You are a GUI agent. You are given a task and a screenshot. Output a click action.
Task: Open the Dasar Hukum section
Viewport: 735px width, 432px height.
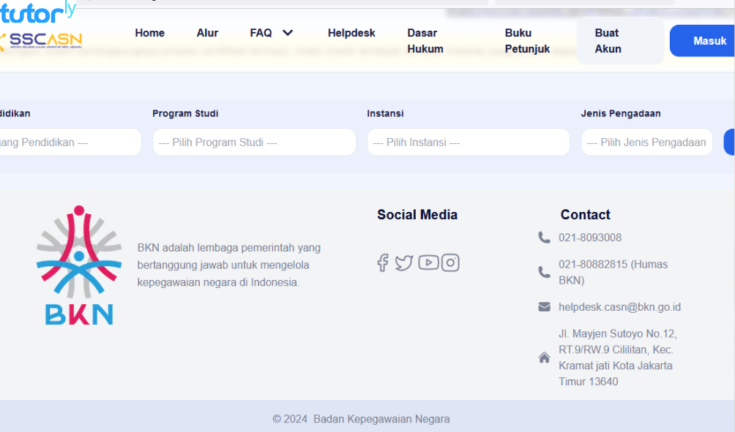(x=425, y=40)
